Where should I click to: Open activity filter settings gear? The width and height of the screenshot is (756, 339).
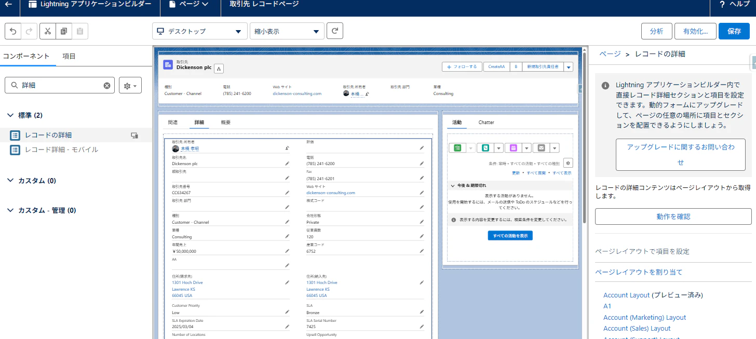tap(568, 163)
